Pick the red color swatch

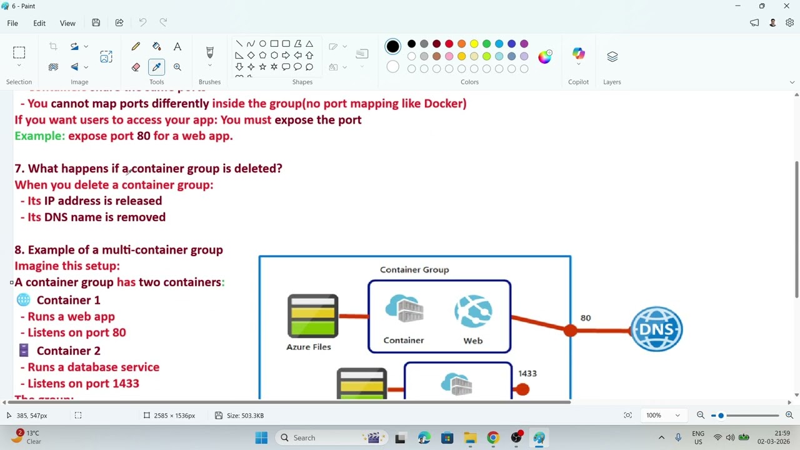pos(449,44)
